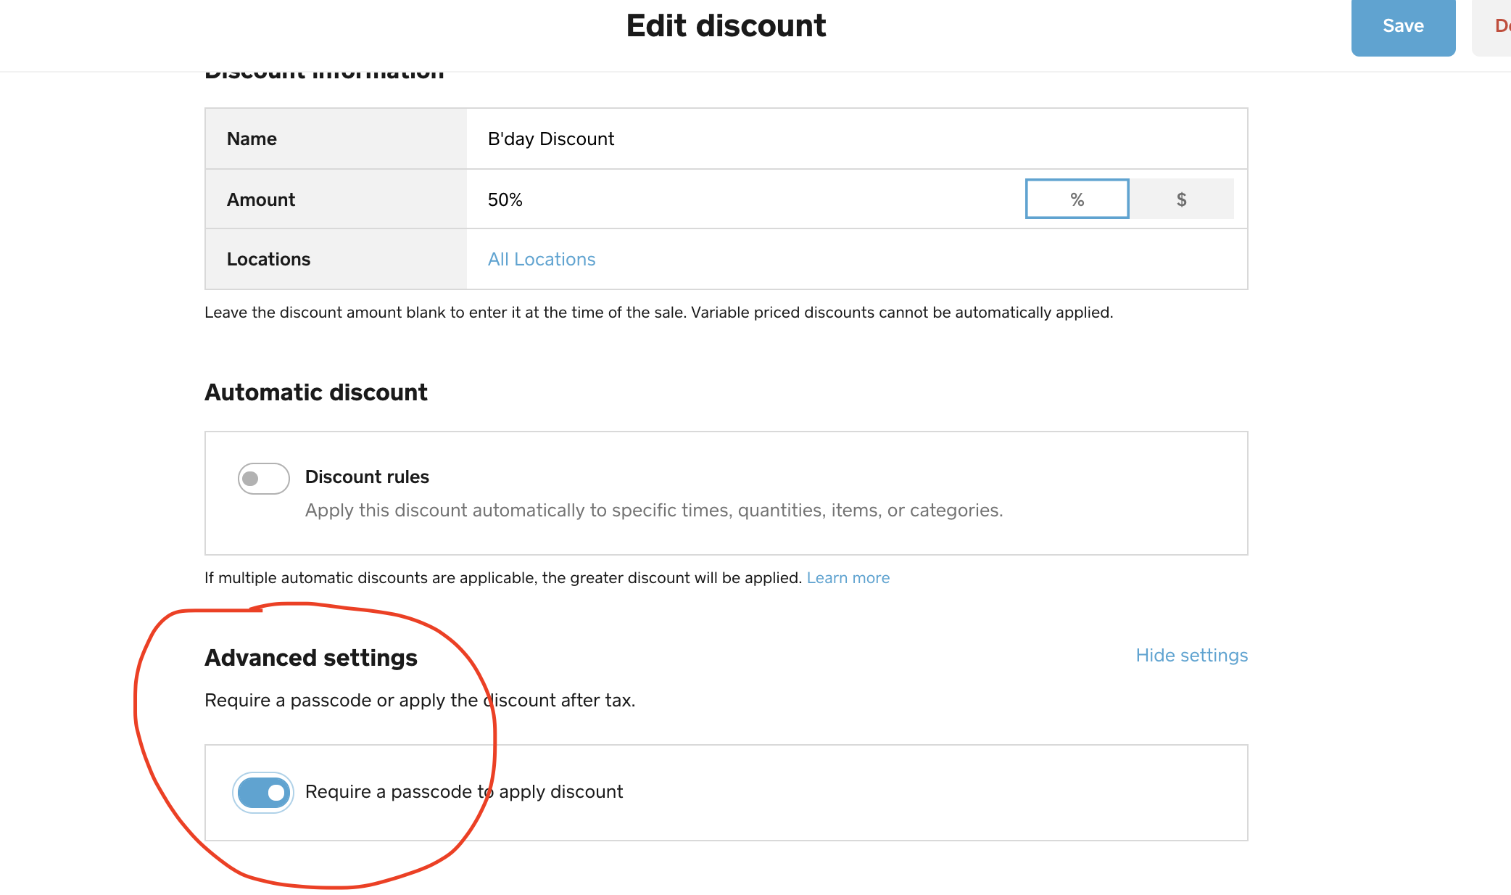Click the "Discount rules" label text

click(x=367, y=477)
